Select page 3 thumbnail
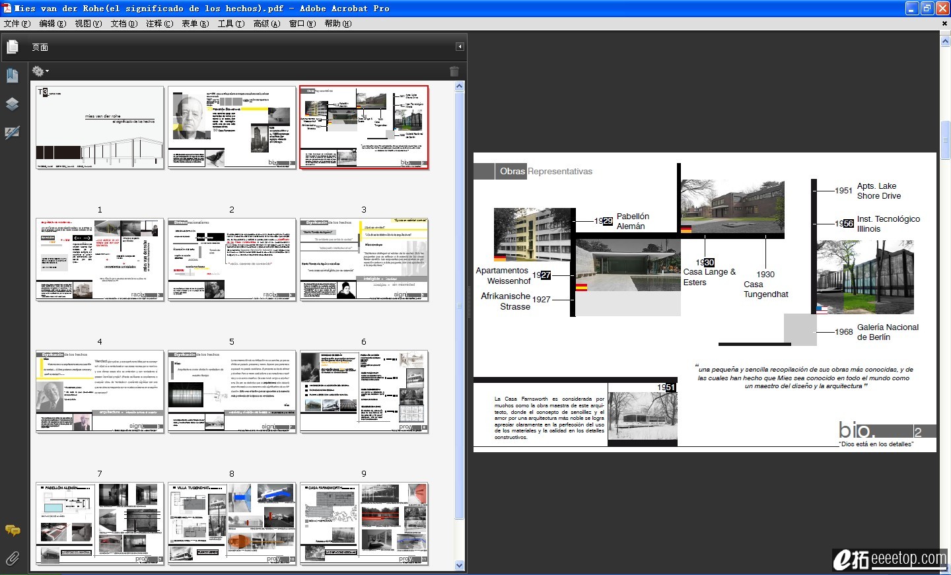Image resolution: width=951 pixels, height=575 pixels. (364, 127)
